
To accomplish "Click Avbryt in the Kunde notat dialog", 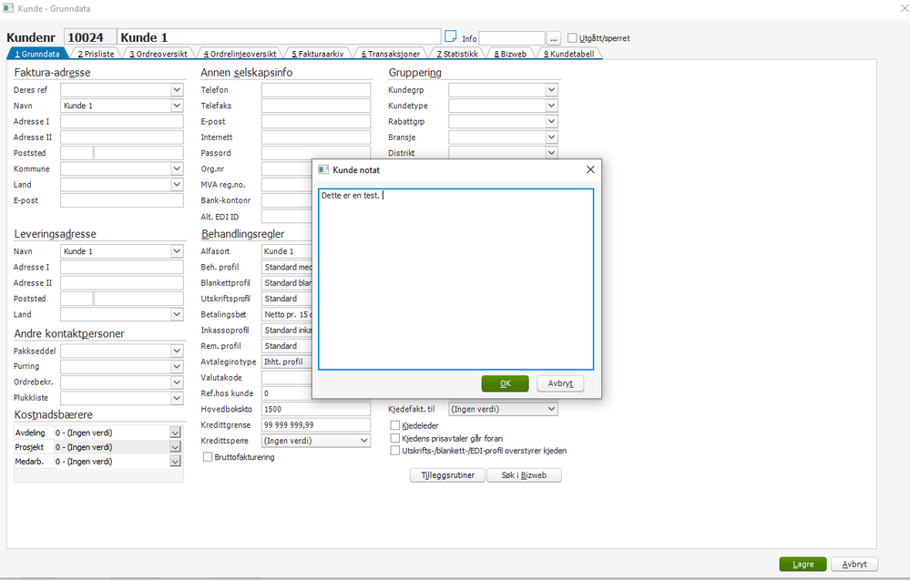I will tap(560, 383).
